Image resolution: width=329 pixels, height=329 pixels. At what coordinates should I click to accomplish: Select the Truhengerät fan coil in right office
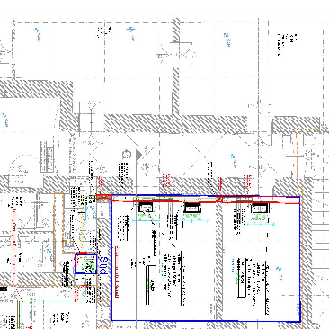[x=260, y=208]
